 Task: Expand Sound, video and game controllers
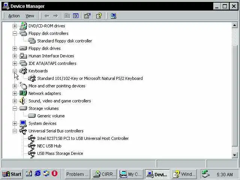(15, 101)
